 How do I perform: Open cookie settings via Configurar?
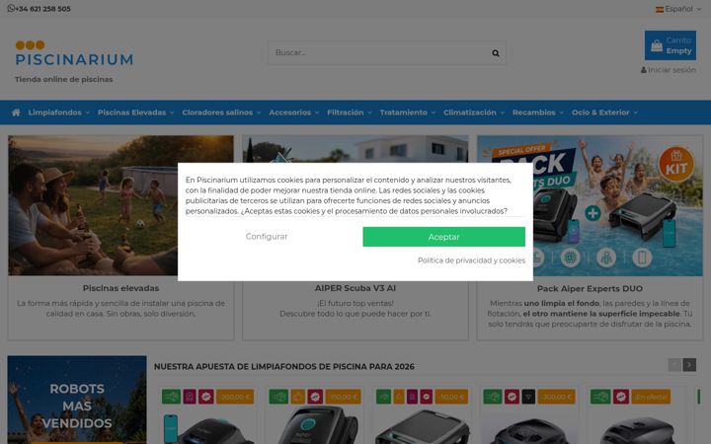[x=267, y=237]
